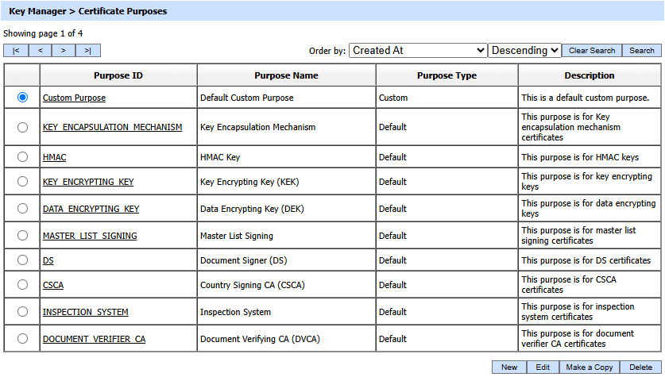Click the Edit button

[x=543, y=367]
